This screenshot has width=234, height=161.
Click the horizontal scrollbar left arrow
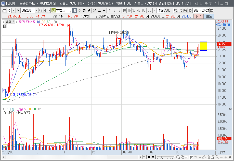click(4, 157)
